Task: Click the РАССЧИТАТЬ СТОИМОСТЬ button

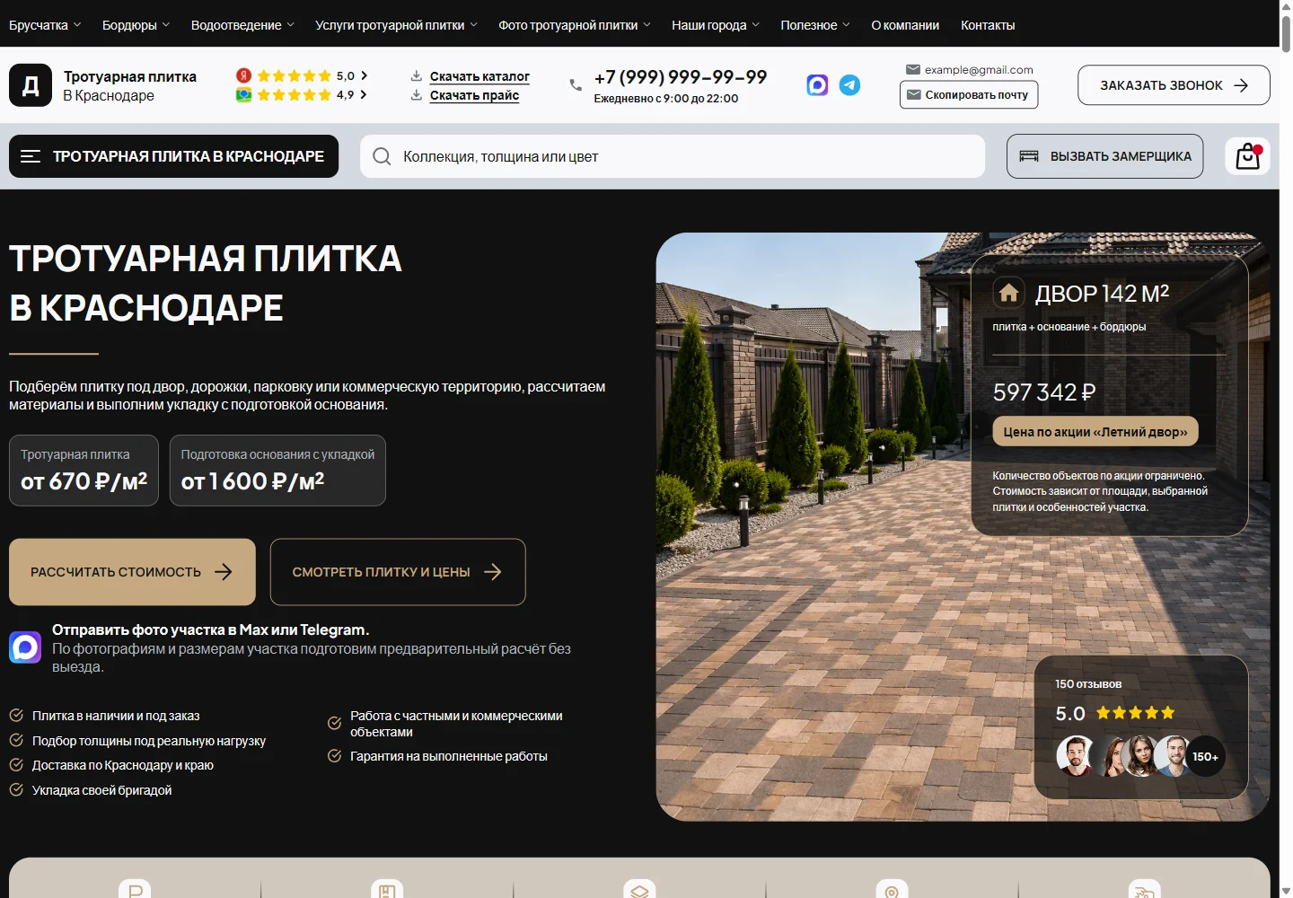Action: 132,572
